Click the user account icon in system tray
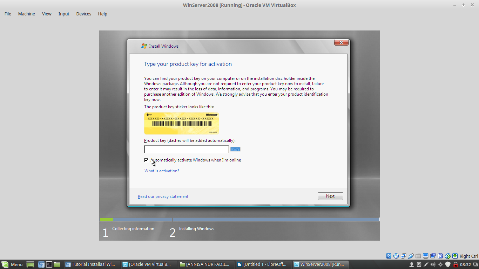This screenshot has height=269, width=479. (x=412, y=264)
